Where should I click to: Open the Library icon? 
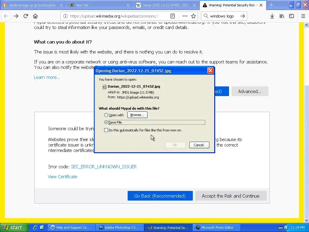pyautogui.click(x=282, y=16)
